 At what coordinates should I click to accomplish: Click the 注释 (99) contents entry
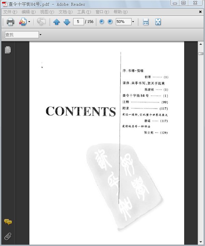point(145,102)
